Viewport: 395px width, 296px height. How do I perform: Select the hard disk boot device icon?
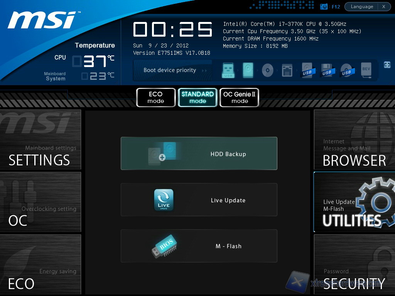coord(248,71)
